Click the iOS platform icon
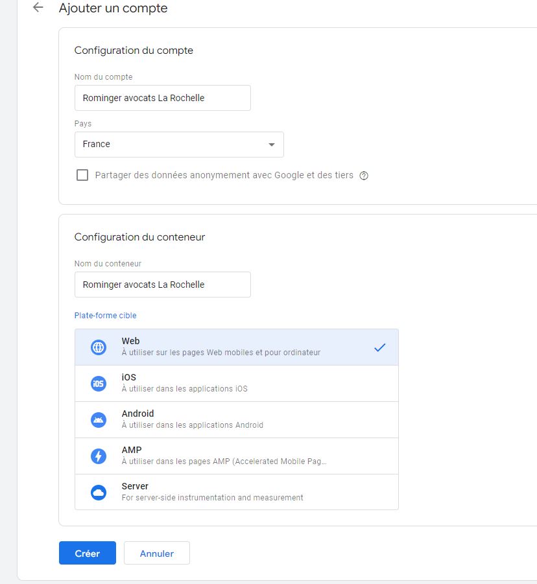 (98, 384)
